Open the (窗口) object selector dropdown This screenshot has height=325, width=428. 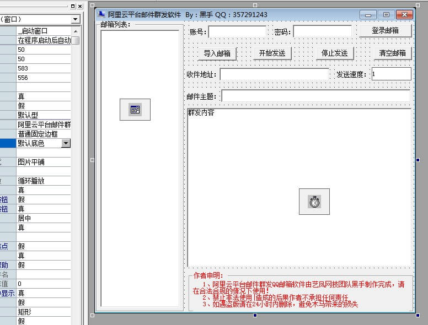click(76, 19)
